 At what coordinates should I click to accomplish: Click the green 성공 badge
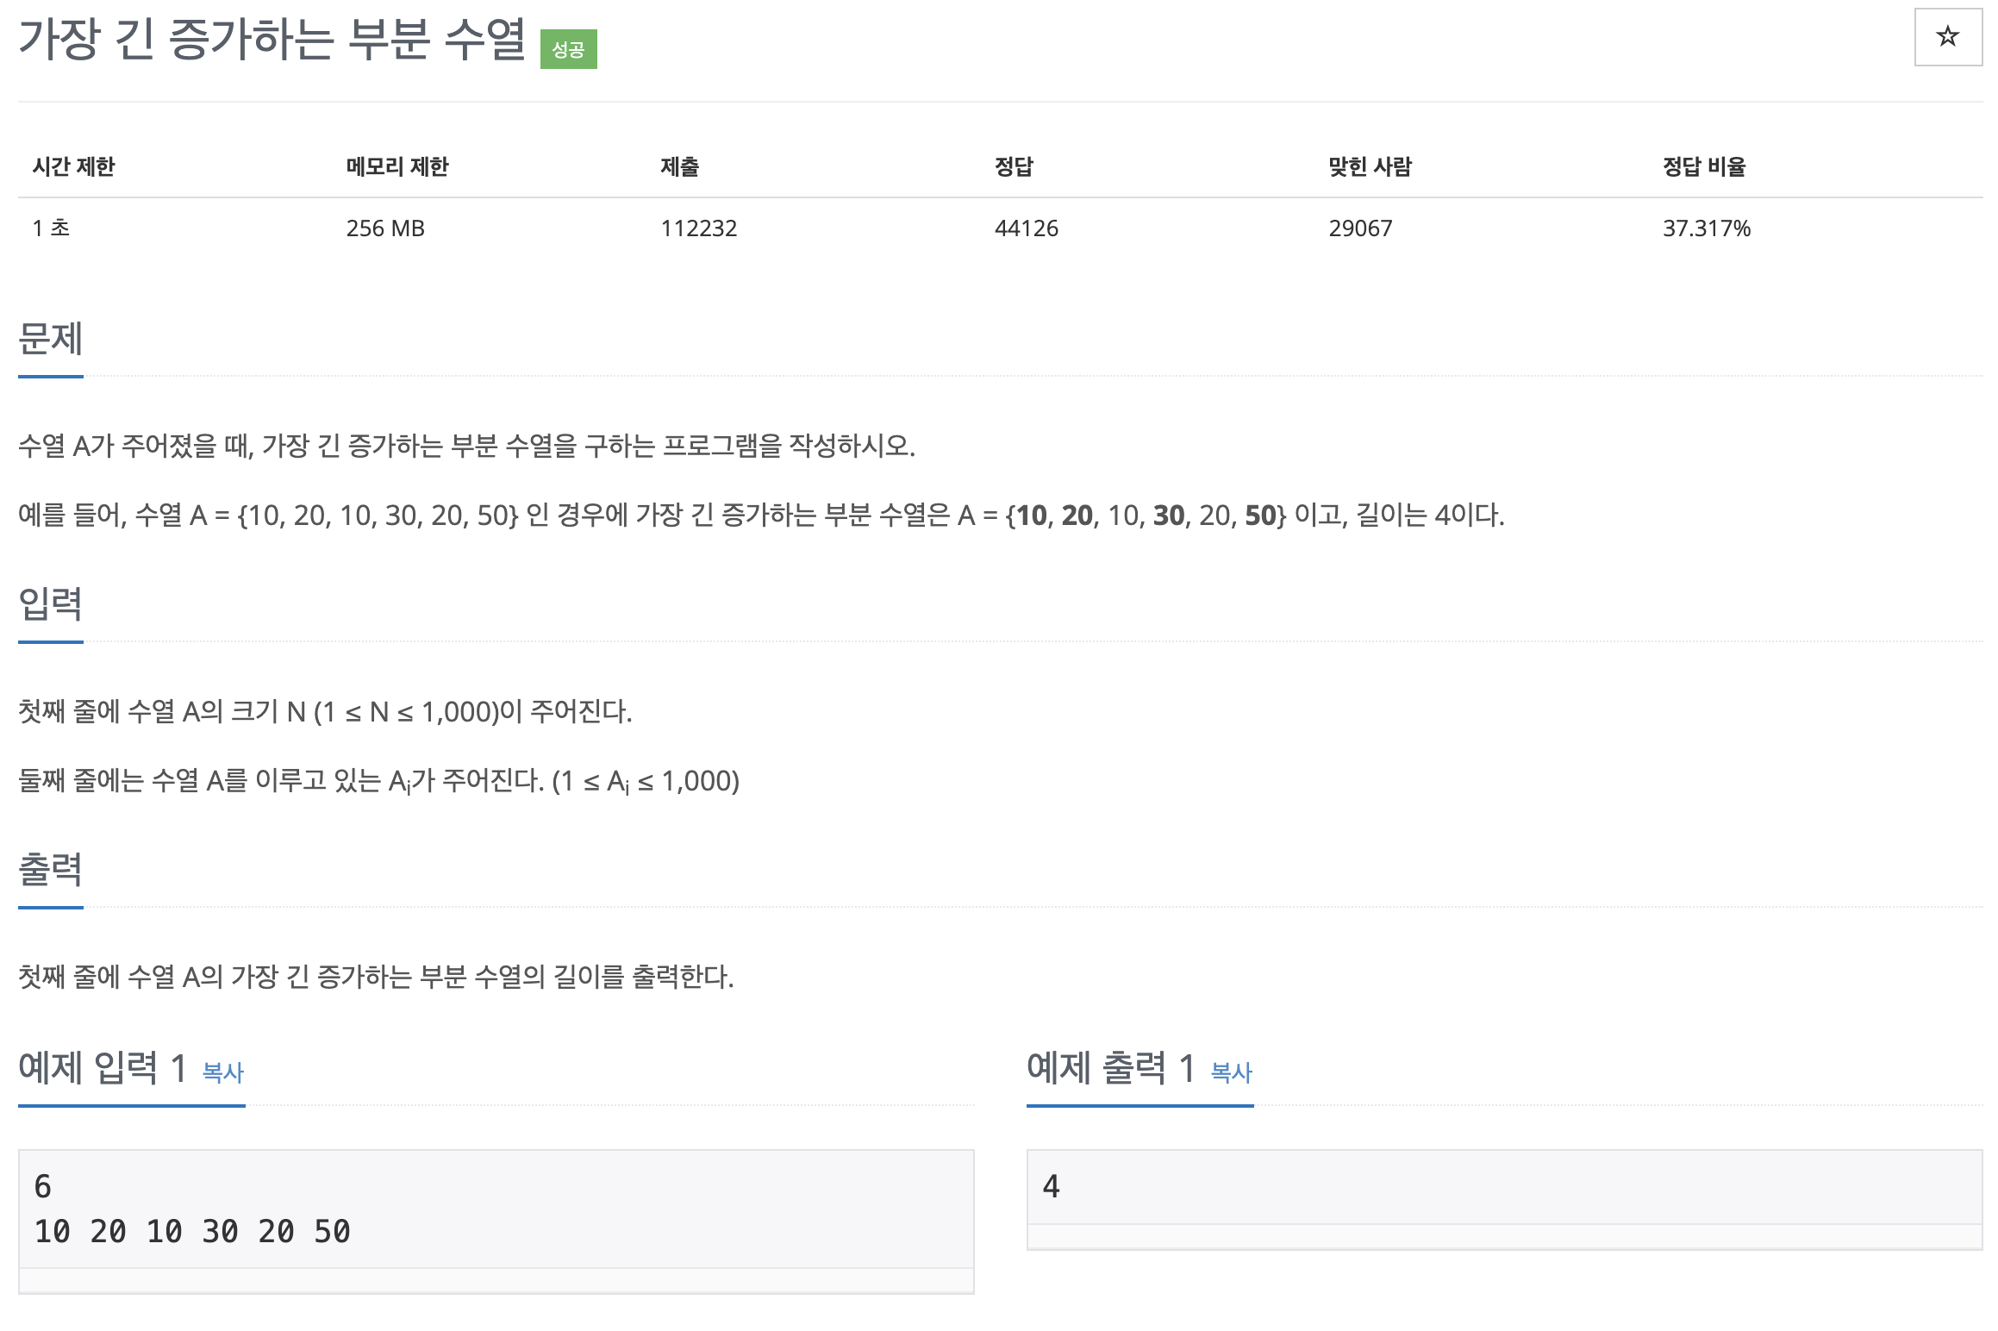tap(568, 49)
